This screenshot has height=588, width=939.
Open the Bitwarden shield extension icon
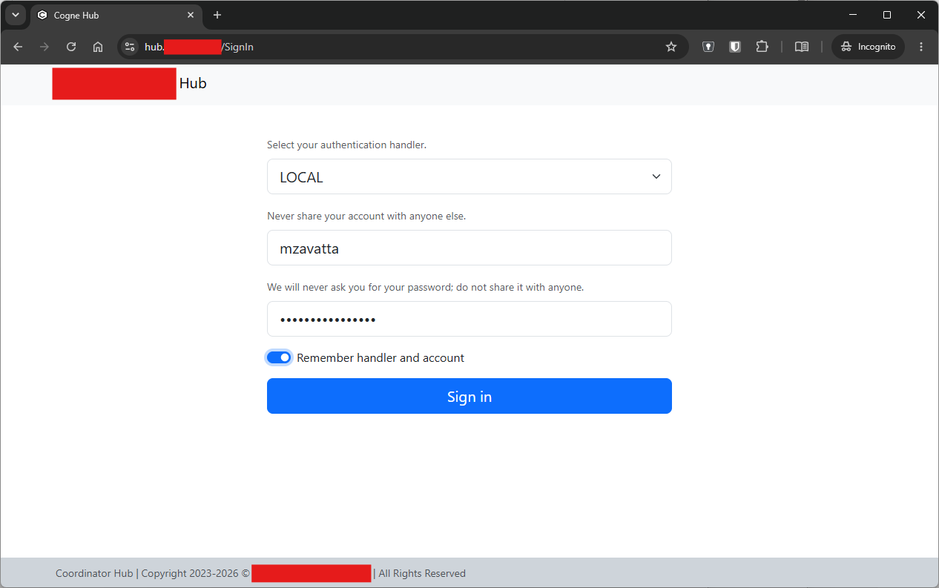coord(735,47)
